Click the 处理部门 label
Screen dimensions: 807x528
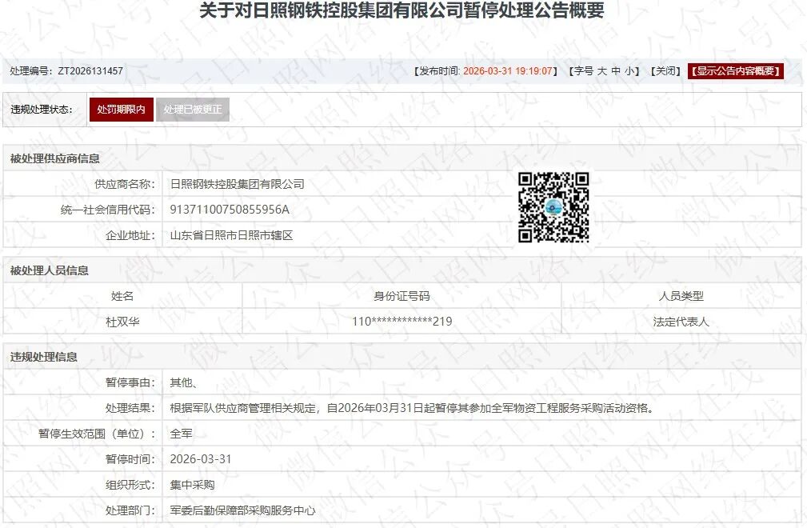tap(130, 510)
